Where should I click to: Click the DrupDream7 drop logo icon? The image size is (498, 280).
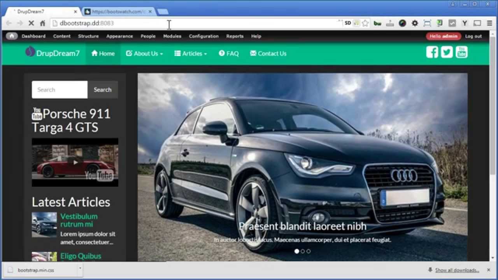[30, 52]
